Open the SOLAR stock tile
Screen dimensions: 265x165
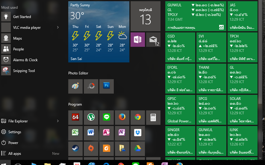(243, 110)
